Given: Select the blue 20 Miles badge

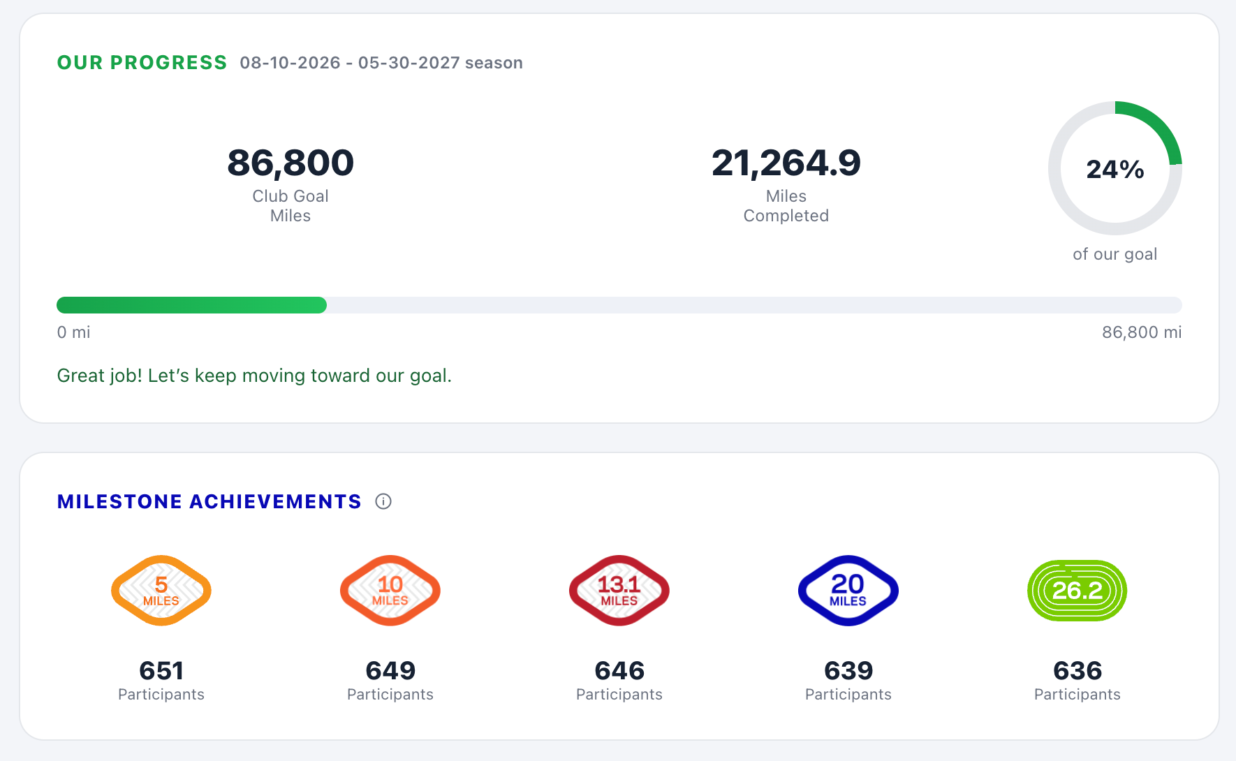Looking at the screenshot, I should (848, 591).
